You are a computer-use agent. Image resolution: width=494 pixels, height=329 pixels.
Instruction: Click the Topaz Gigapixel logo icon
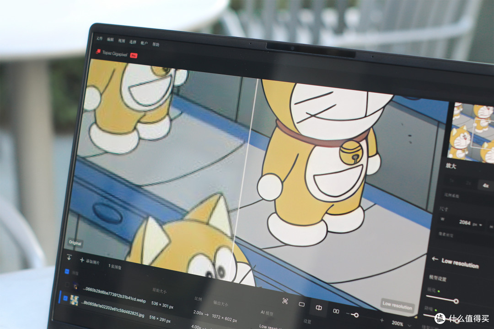coord(98,51)
